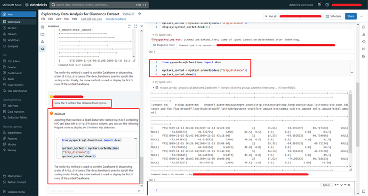Click the star icon to favorite notebook

pyautogui.click(x=139, y=14)
